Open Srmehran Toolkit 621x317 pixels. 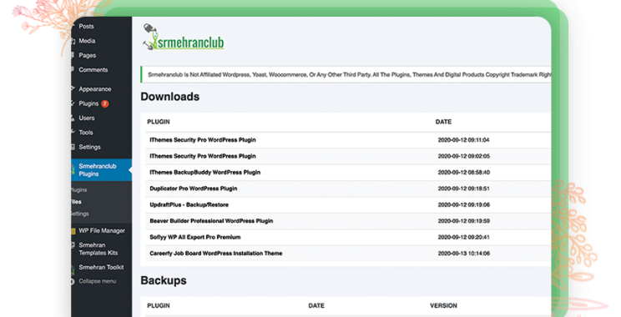point(101,268)
